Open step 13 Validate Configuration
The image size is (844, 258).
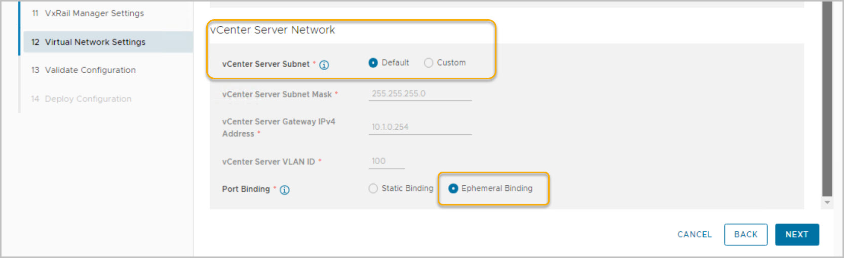point(90,70)
